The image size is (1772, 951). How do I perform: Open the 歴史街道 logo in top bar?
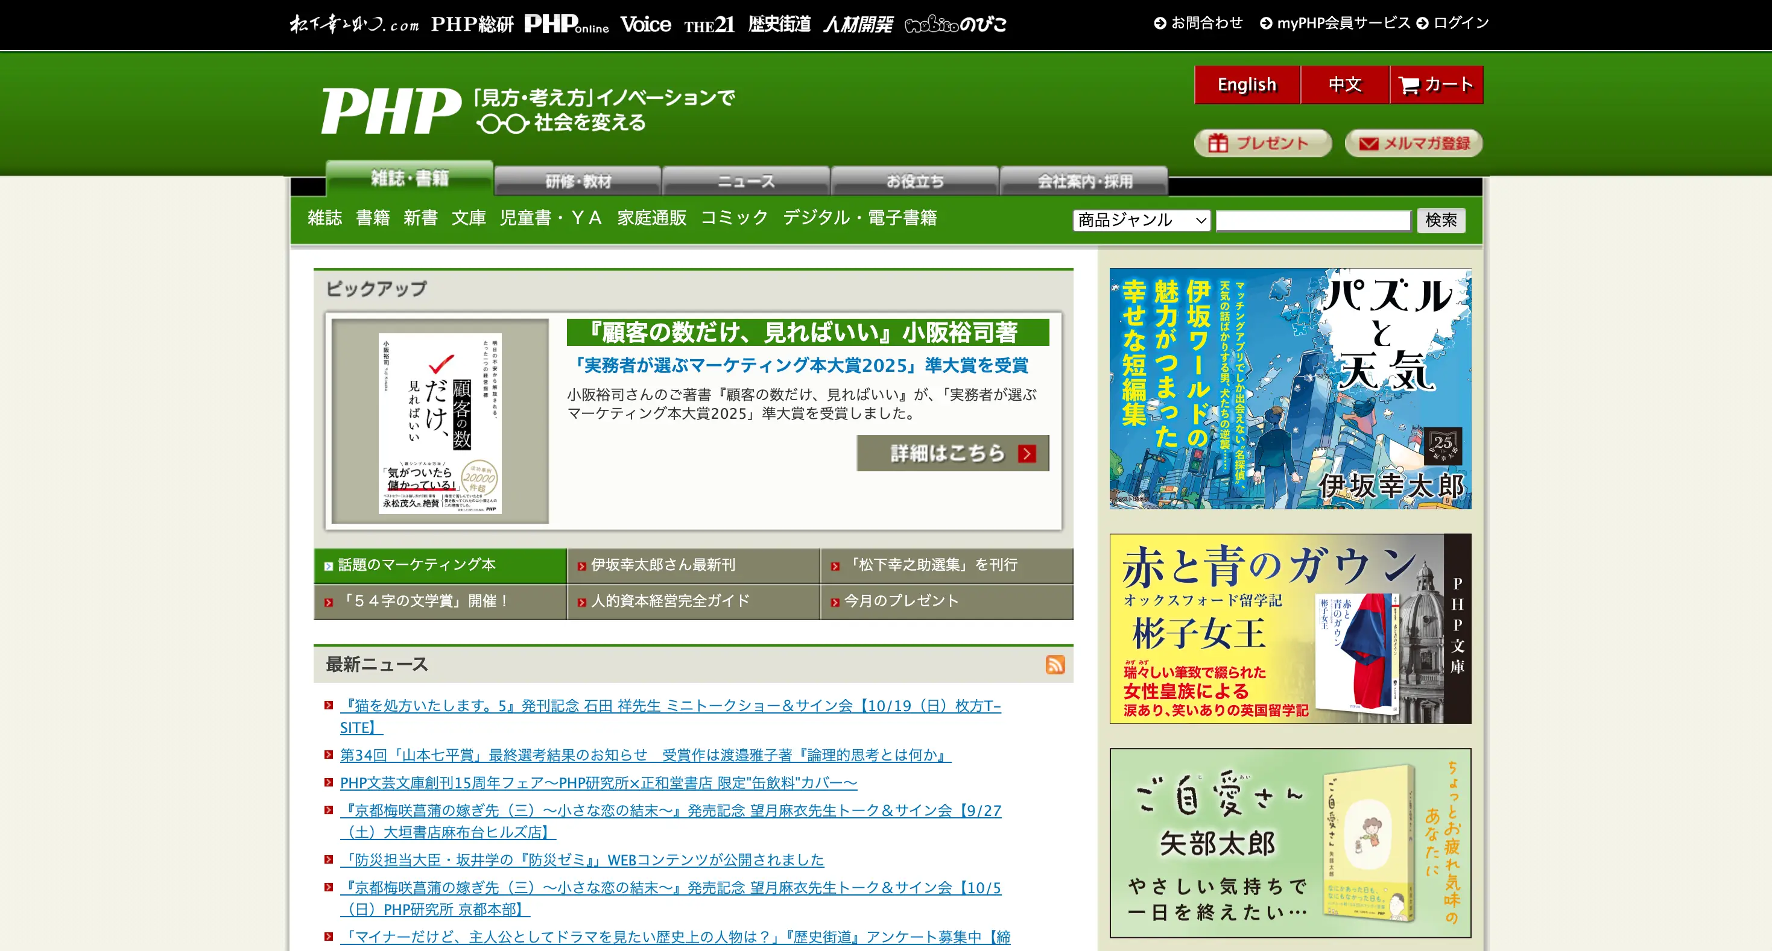pyautogui.click(x=779, y=24)
